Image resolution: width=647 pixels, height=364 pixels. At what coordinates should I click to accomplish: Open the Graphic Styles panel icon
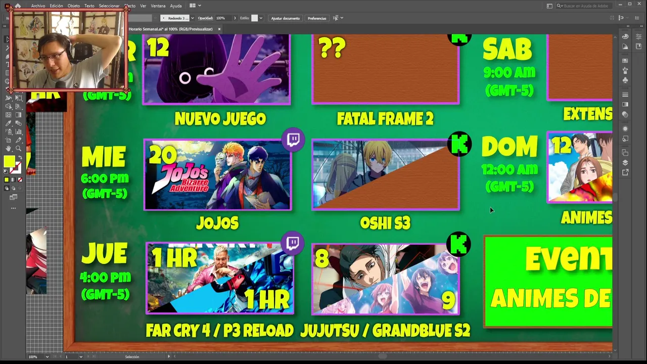pos(625,139)
